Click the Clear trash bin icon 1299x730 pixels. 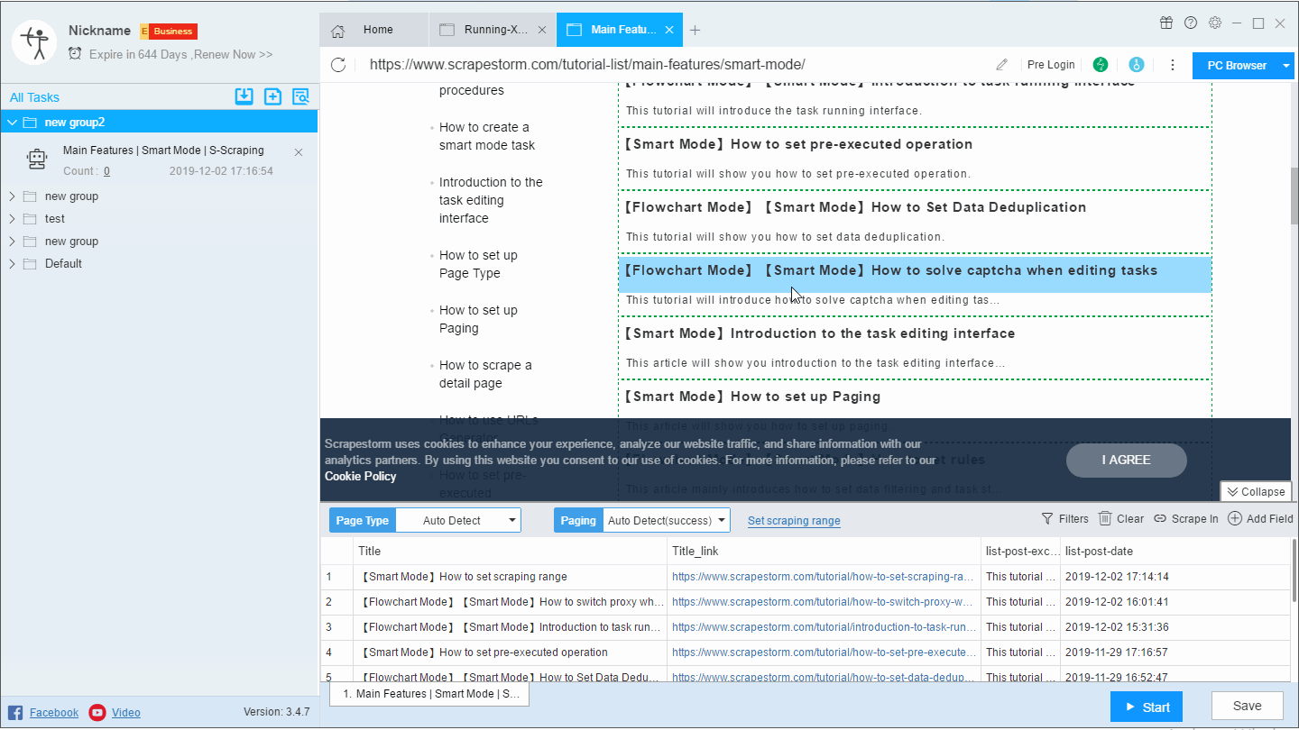coord(1105,518)
